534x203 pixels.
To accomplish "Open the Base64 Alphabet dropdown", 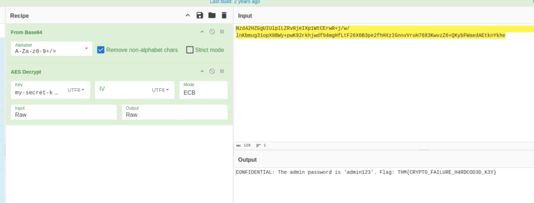I will (52, 49).
